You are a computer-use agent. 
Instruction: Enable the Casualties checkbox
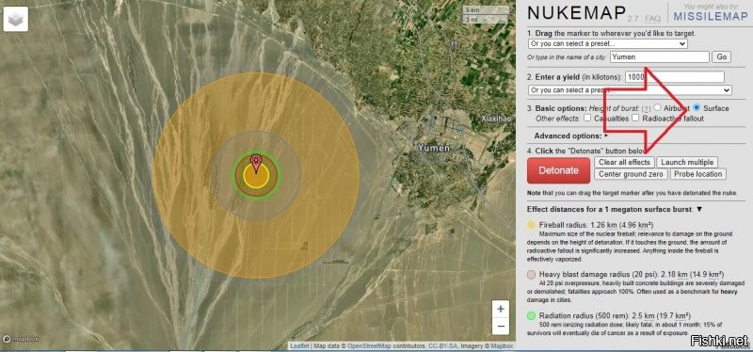[587, 118]
